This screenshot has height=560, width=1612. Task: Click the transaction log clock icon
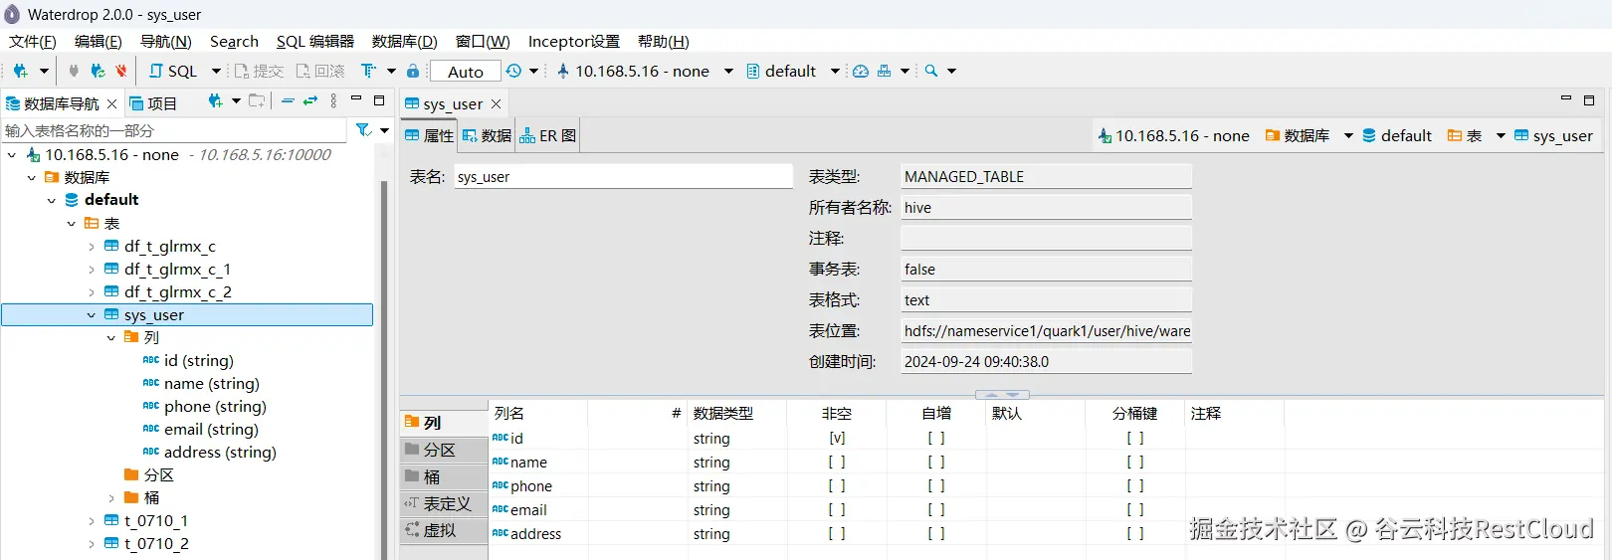click(513, 71)
